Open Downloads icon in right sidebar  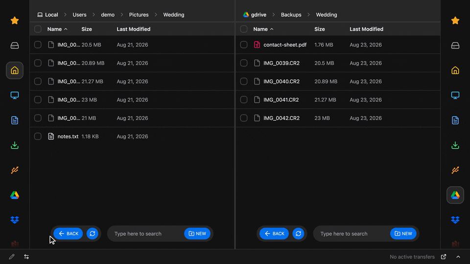pos(455,145)
